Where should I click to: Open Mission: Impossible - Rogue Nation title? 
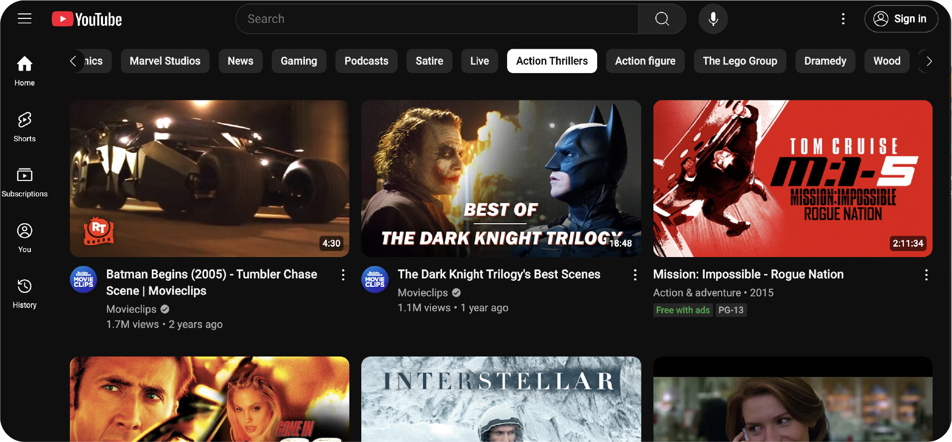pyautogui.click(x=748, y=274)
